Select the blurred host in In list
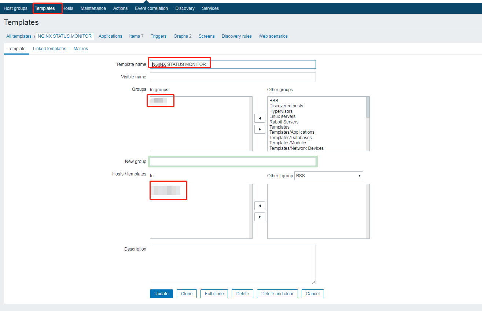Image resolution: width=482 pixels, height=311 pixels. click(x=167, y=190)
